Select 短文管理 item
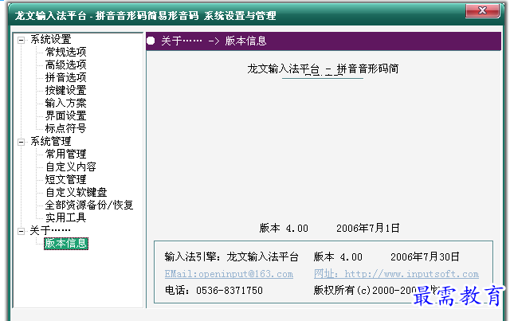Image resolution: width=510 pixels, height=321 pixels. [x=65, y=179]
